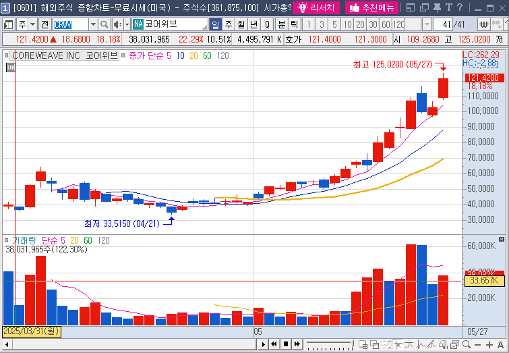
Task: Click the rewind playback icon
Action: point(273,344)
